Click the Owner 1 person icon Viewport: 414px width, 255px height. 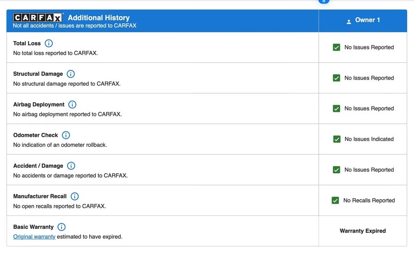pos(349,22)
